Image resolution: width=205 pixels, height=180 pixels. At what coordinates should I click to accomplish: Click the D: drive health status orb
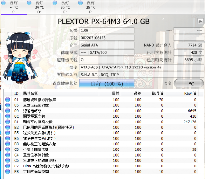pos(29,3)
